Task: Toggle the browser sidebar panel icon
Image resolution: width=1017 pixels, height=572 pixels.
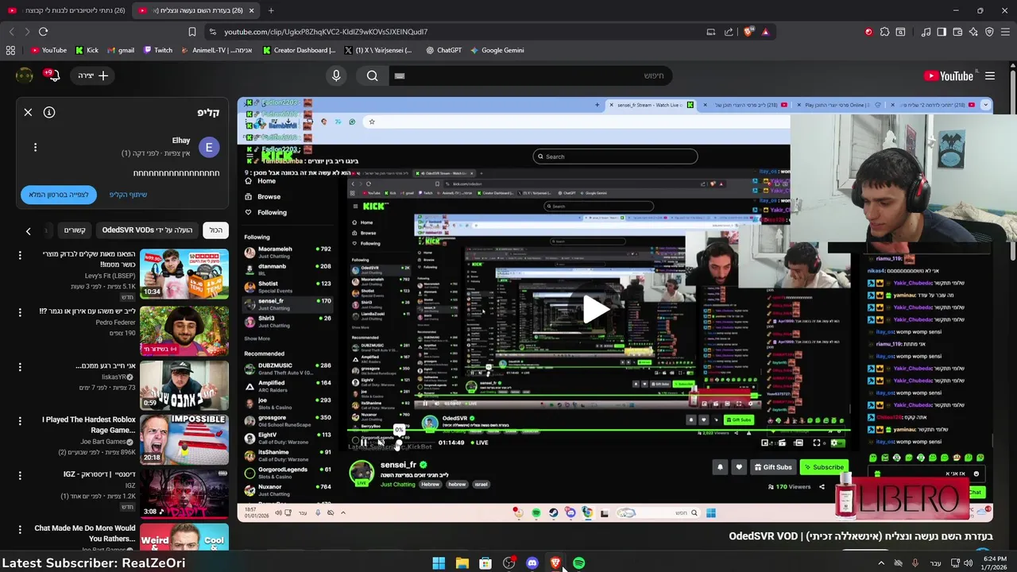Action: [x=942, y=32]
